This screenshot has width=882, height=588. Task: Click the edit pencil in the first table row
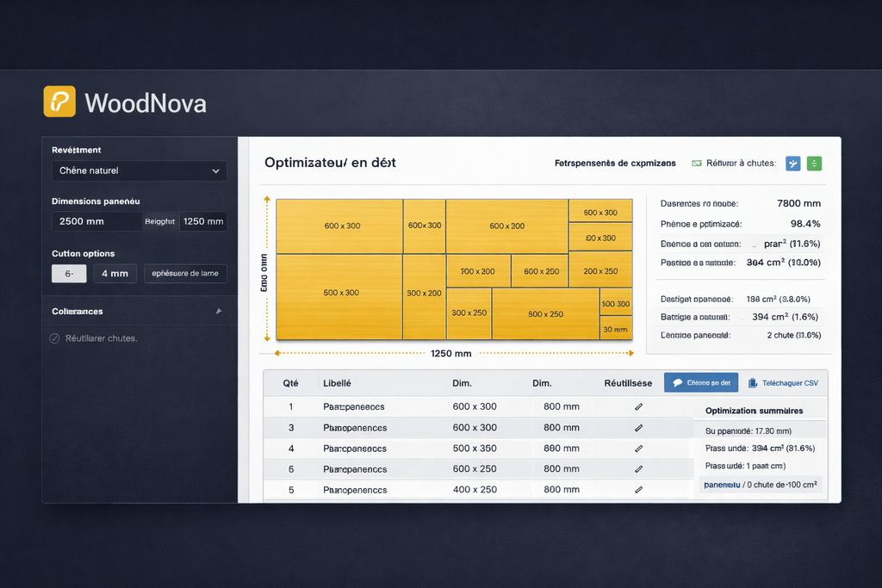638,406
